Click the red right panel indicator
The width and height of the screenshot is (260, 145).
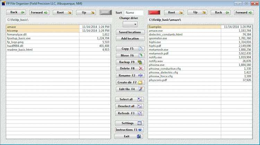pyautogui.click(x=154, y=12)
